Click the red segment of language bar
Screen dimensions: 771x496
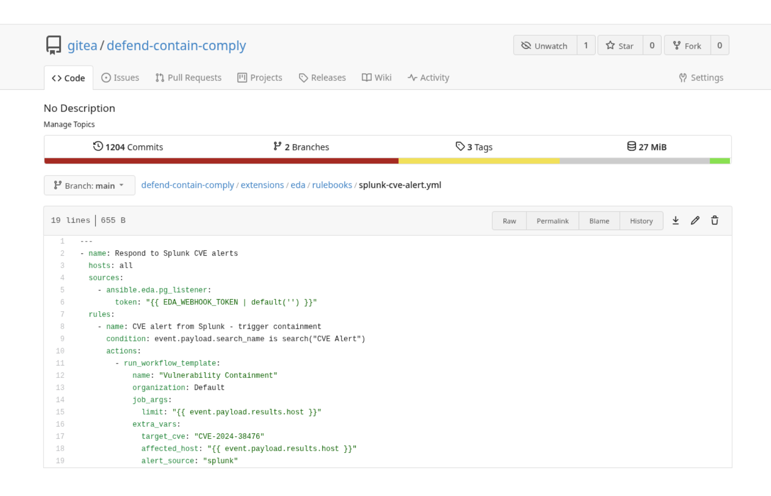point(221,161)
